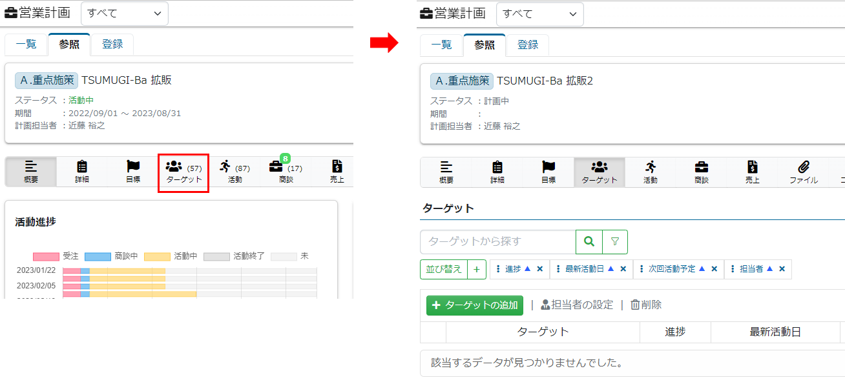Click the 進捗 column header
The height and width of the screenshot is (382, 845).
click(675, 332)
